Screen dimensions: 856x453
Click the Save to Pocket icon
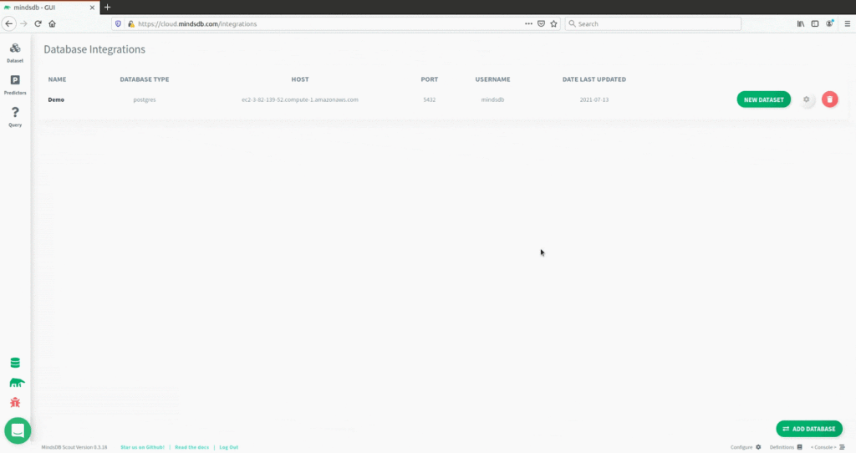541,23
